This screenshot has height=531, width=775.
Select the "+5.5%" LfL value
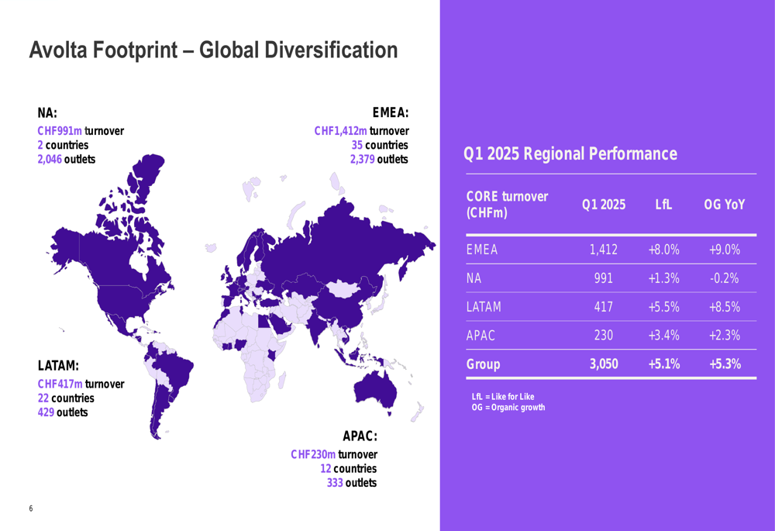point(664,307)
